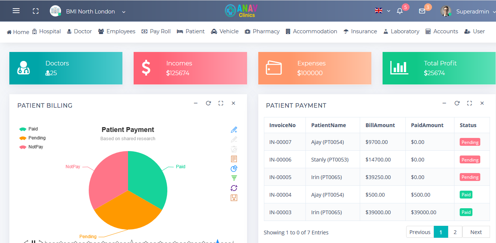Open the Insurance menu
Image resolution: width=496 pixels, height=243 pixels.
(360, 31)
